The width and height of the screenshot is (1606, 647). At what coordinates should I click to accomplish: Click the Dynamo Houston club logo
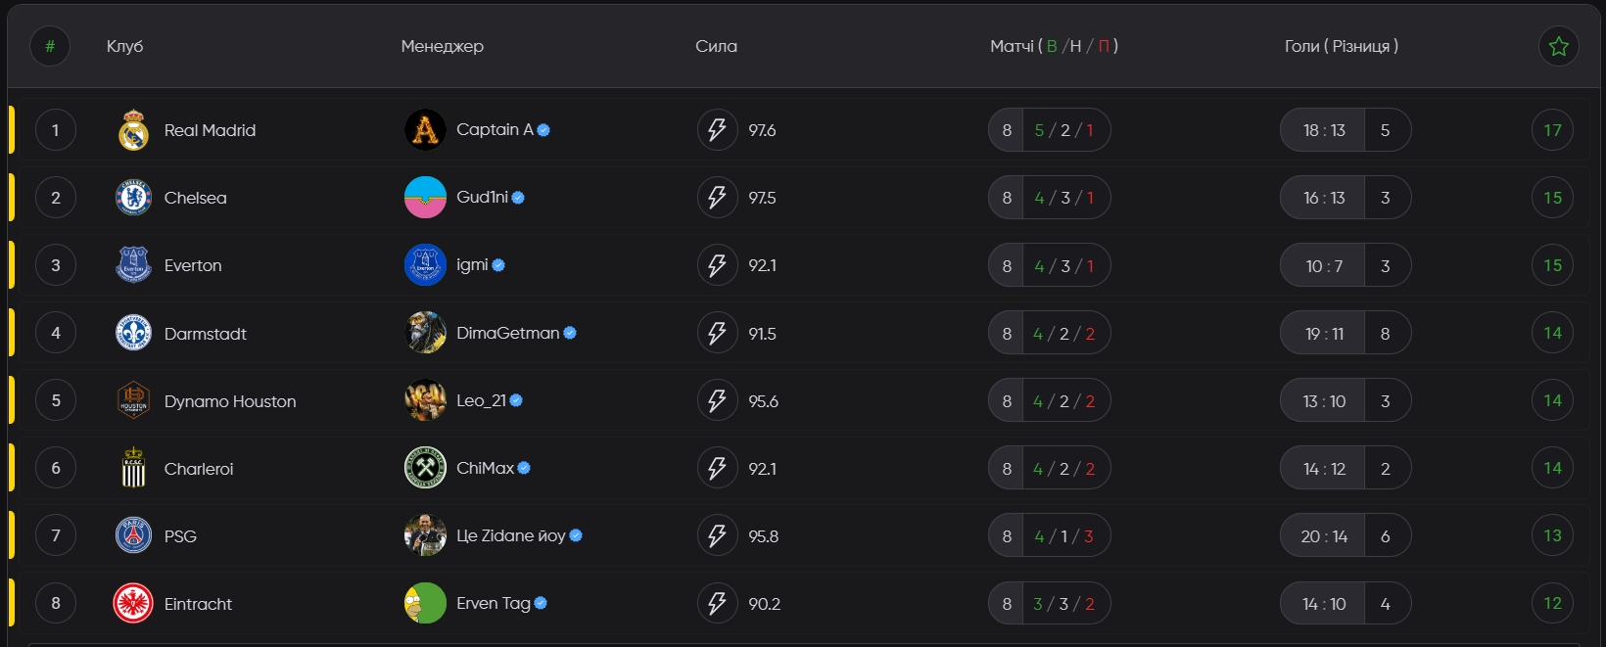[133, 401]
